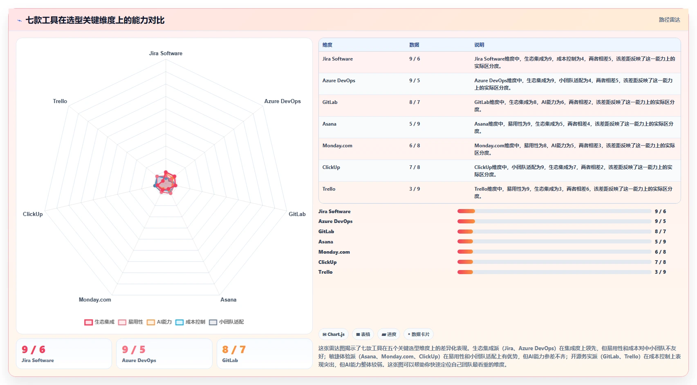
Task: Click the Asana table row name
Action: click(329, 124)
